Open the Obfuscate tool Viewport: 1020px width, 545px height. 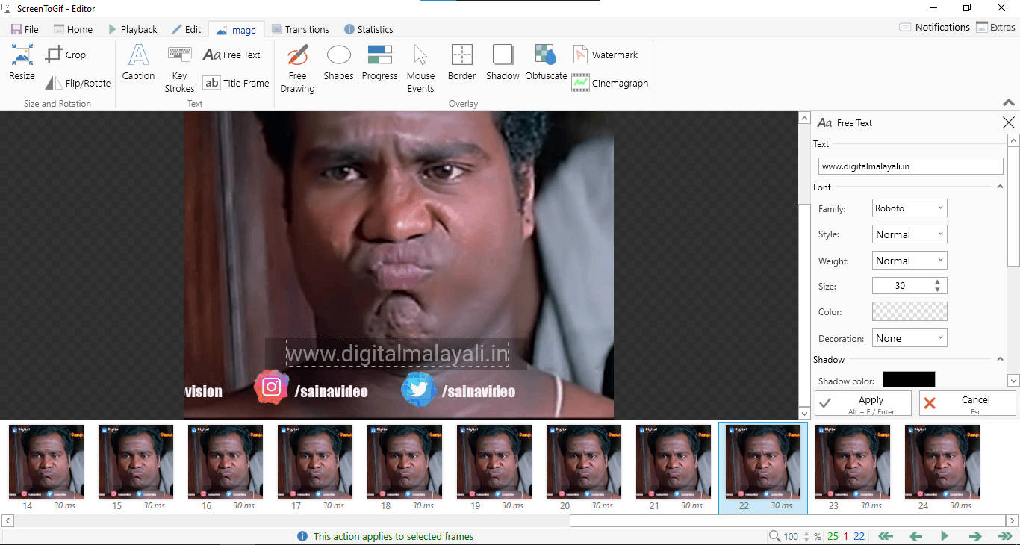pos(546,62)
